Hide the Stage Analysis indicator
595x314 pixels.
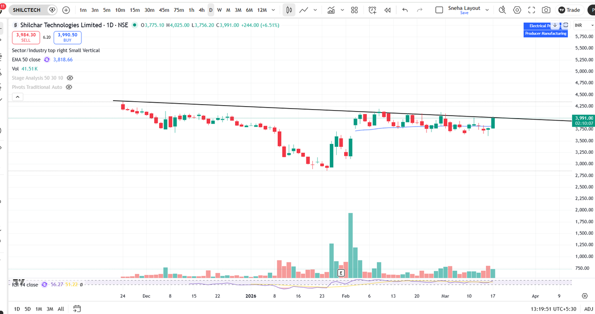tap(69, 78)
